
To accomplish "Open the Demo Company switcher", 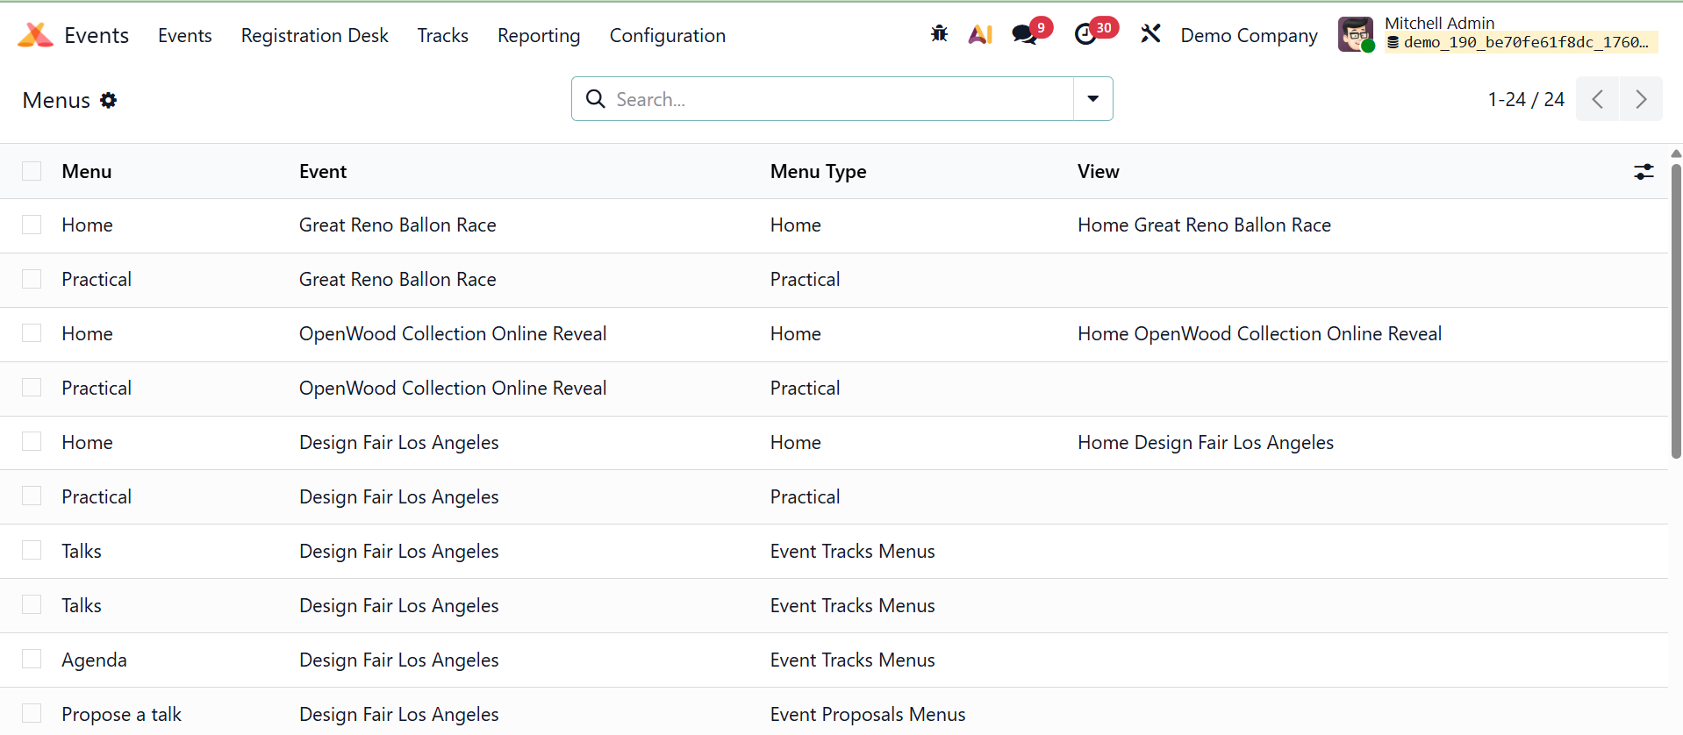I will [1249, 35].
